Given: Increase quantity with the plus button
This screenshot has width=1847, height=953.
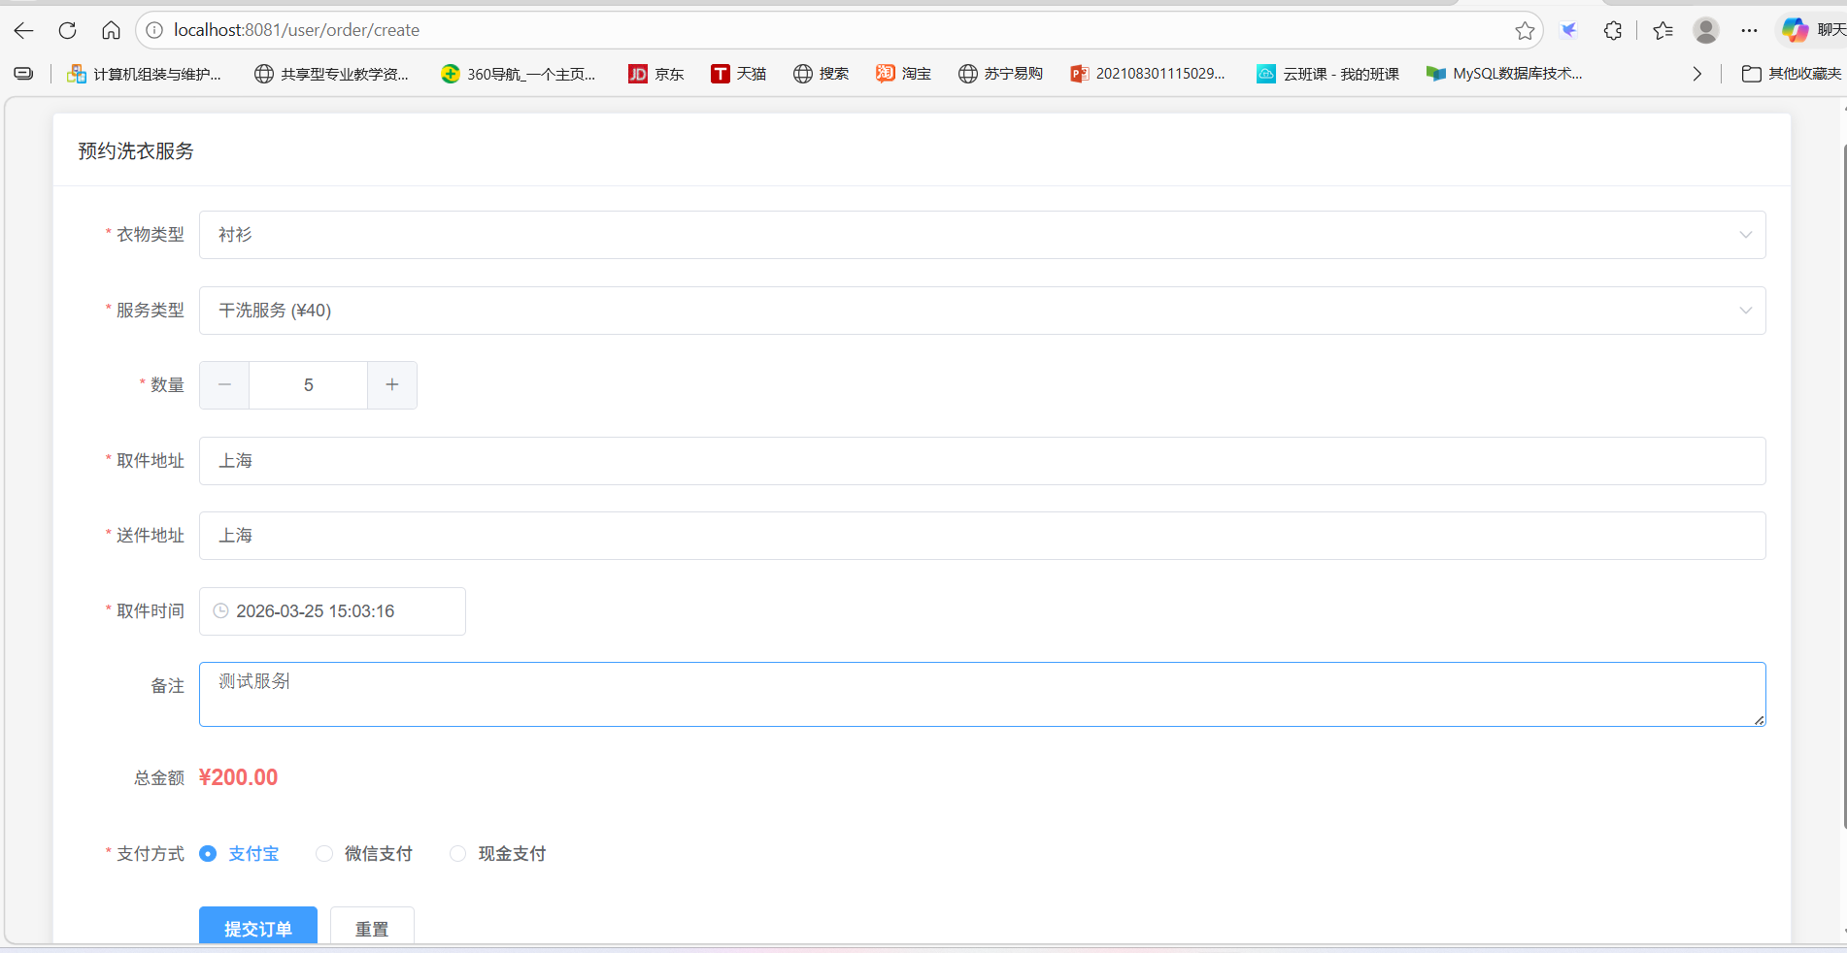Looking at the screenshot, I should 392,385.
